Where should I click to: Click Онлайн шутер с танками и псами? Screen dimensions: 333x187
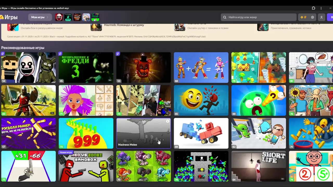coord(208,28)
